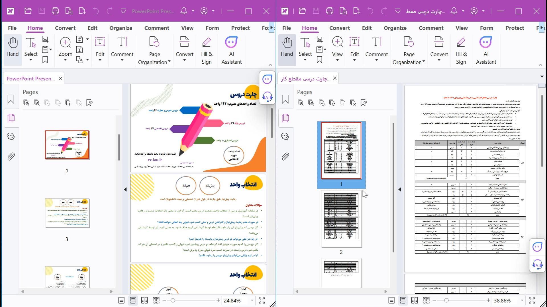Click Bookmark panel icon in left window sidebar

11,99
